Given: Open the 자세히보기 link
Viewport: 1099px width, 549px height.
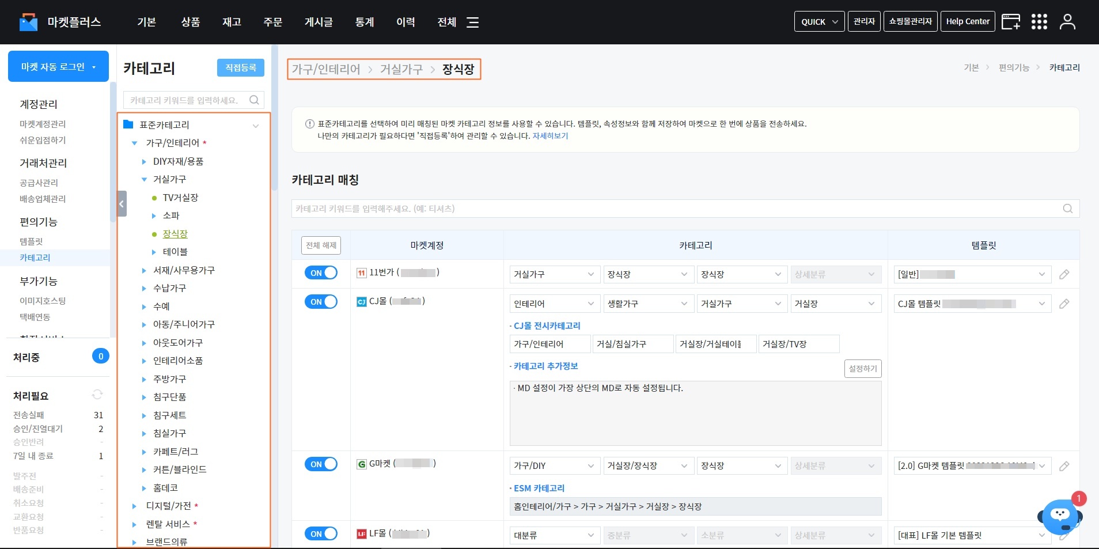Looking at the screenshot, I should 550,136.
